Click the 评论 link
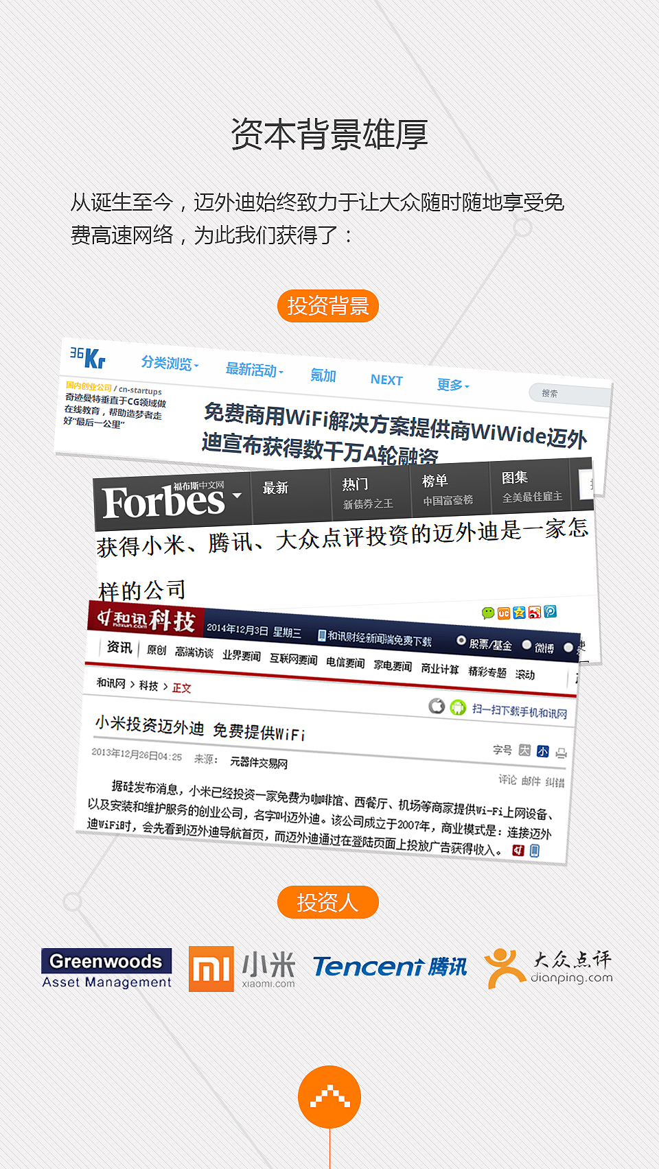This screenshot has width=659, height=1169. [507, 779]
